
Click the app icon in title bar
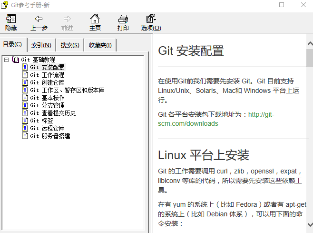pos(5,5)
